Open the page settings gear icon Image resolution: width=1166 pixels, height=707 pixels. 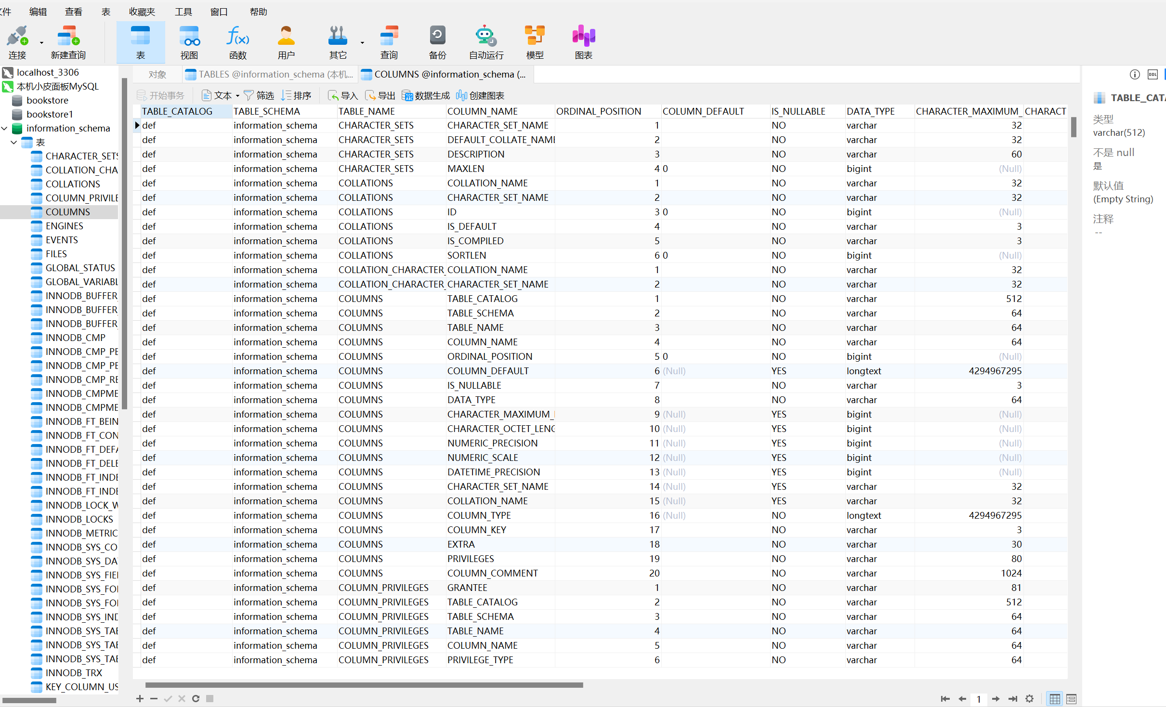(1030, 699)
